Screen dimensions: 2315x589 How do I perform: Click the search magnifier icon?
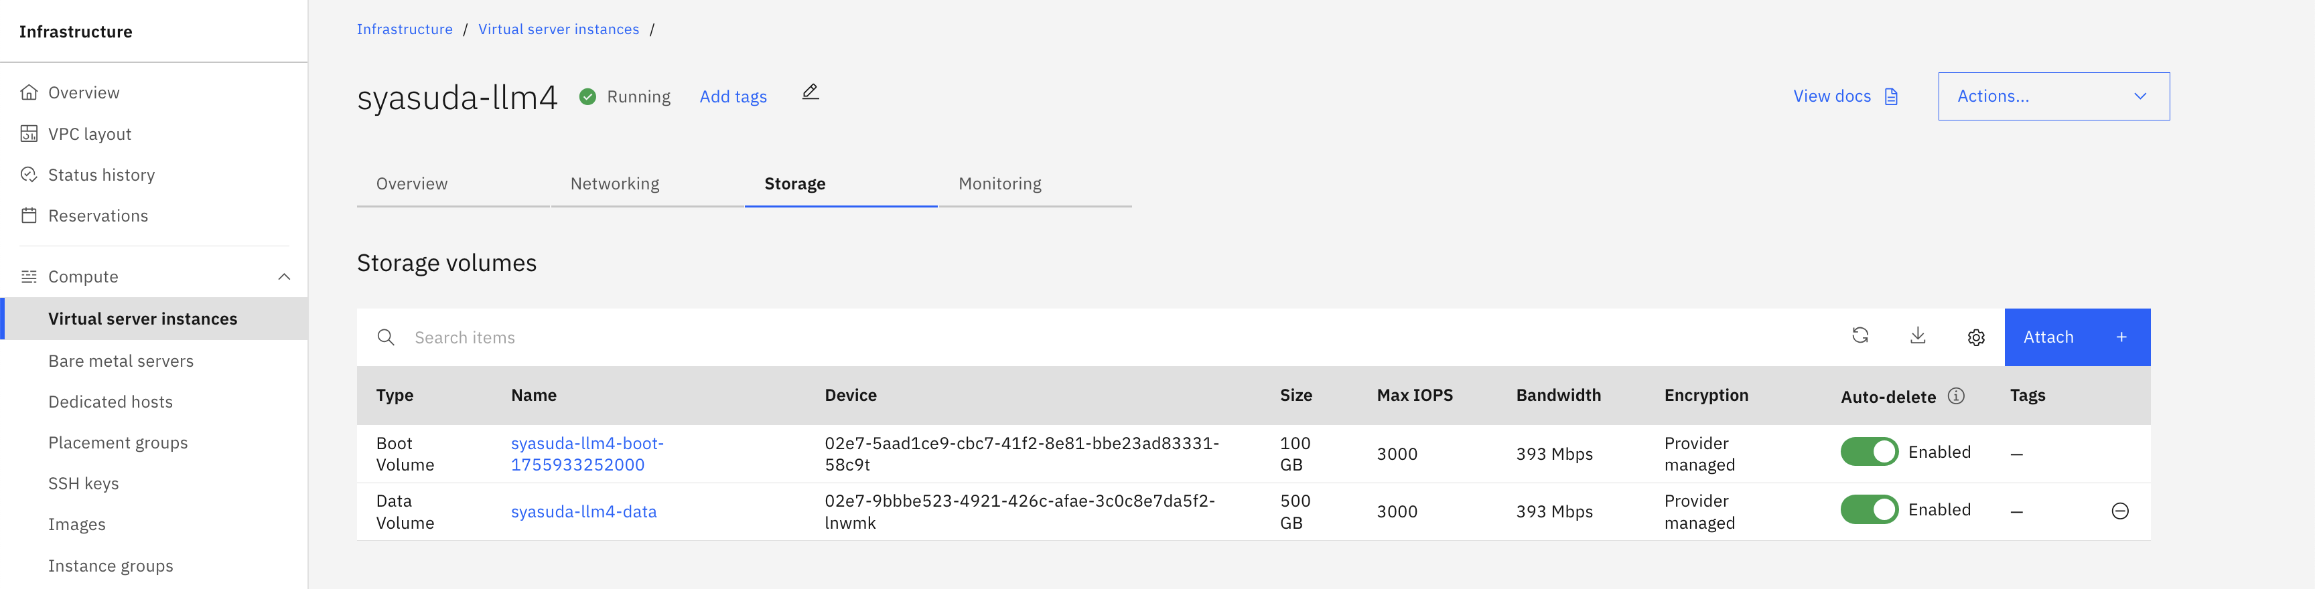(x=386, y=337)
